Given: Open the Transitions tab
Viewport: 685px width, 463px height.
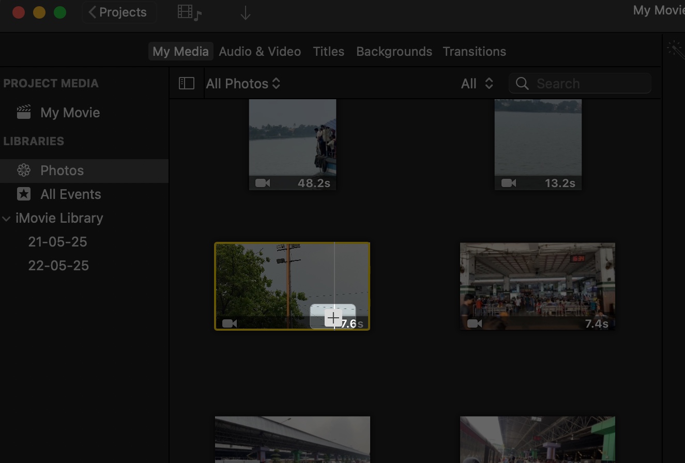Looking at the screenshot, I should tap(474, 51).
